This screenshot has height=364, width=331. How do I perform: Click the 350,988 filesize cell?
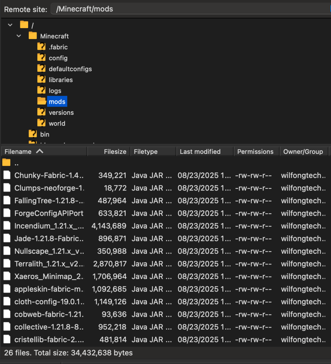point(112,251)
